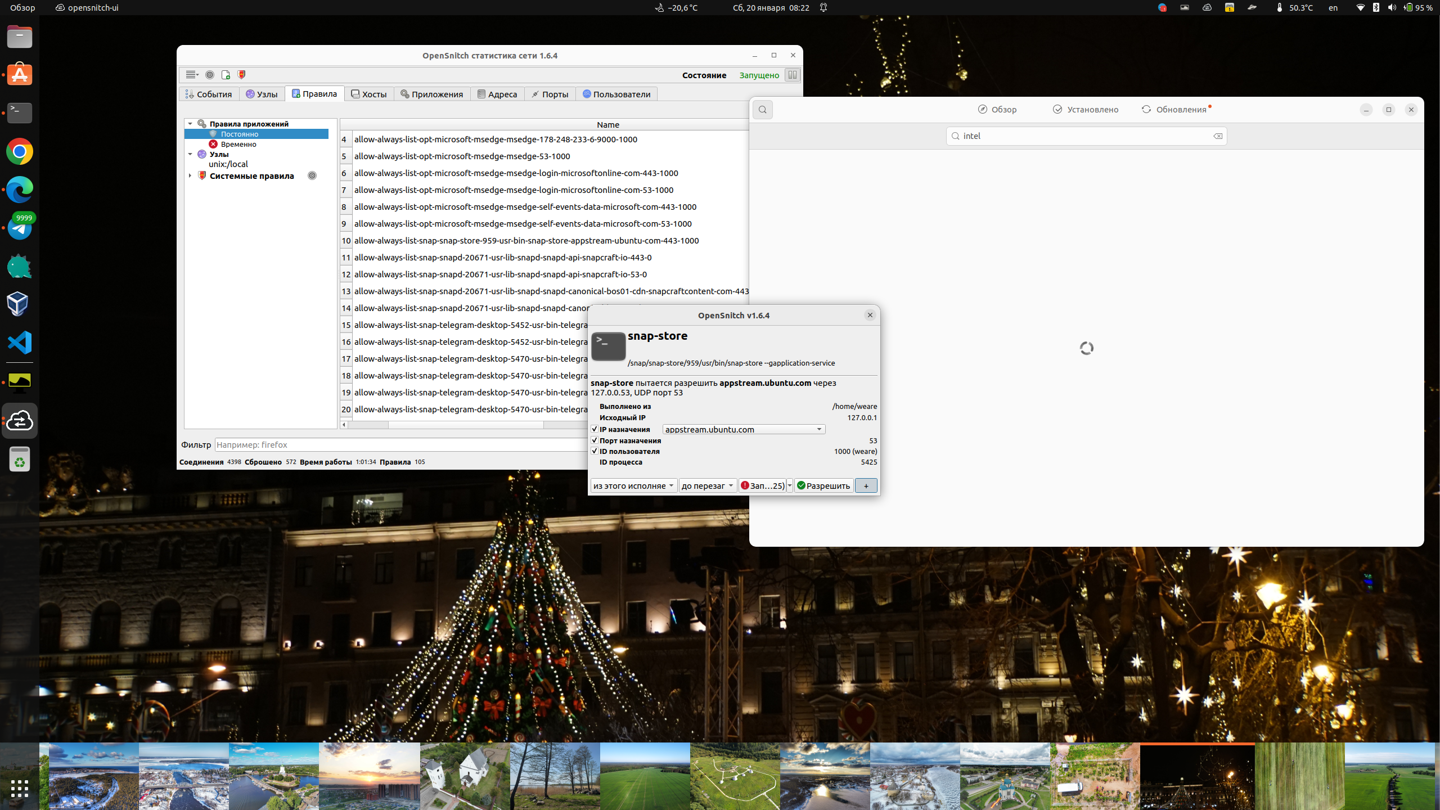This screenshot has height=810, width=1440.
Task: Open the Приложения tab
Action: [431, 94]
